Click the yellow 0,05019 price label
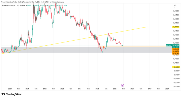This screenshot has height=98, width=182. pyautogui.click(x=176, y=27)
